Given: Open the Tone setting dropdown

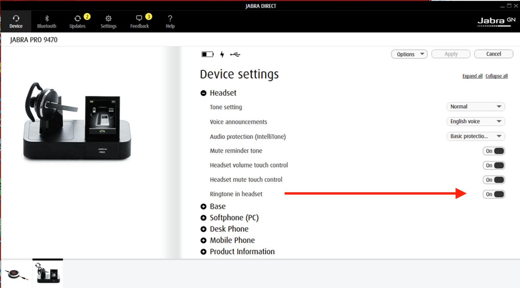Looking at the screenshot, I should (x=475, y=107).
